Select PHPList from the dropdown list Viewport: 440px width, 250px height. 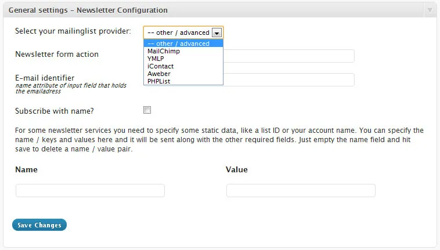pyautogui.click(x=159, y=81)
